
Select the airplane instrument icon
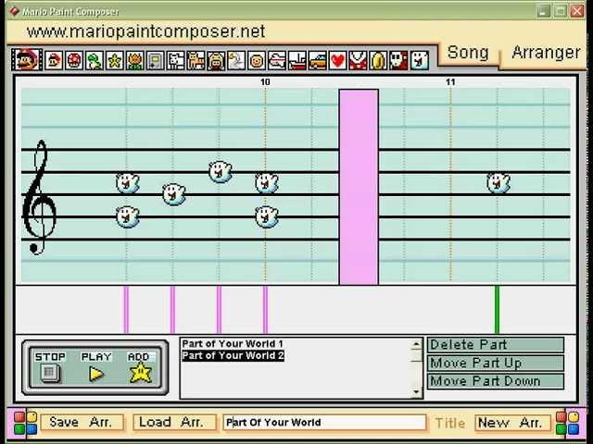pyautogui.click(x=277, y=60)
